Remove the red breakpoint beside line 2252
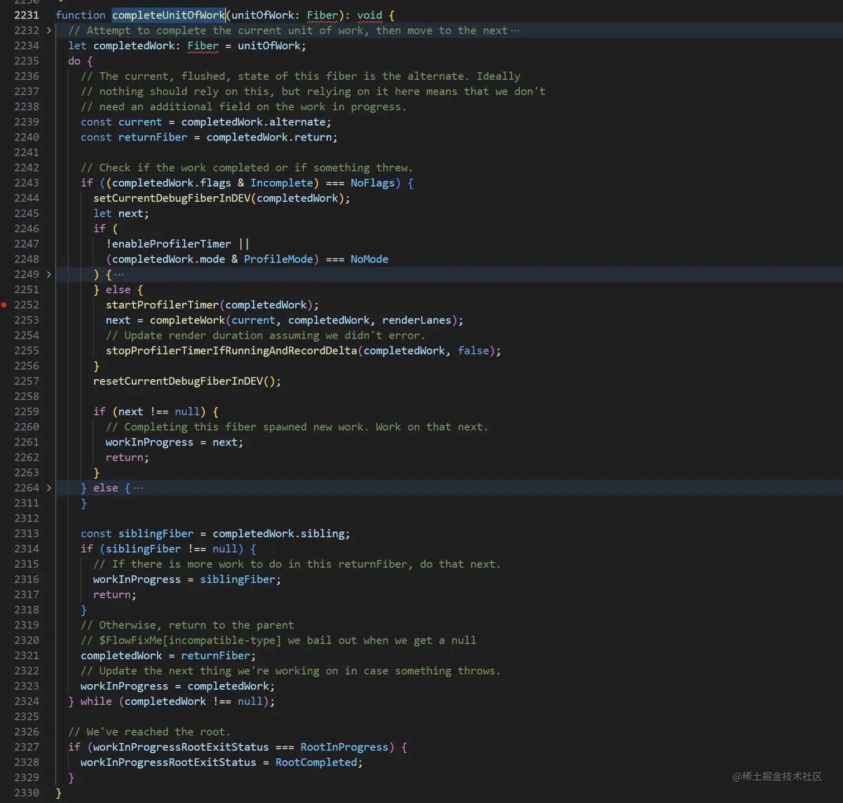The height and width of the screenshot is (803, 843). [x=4, y=305]
